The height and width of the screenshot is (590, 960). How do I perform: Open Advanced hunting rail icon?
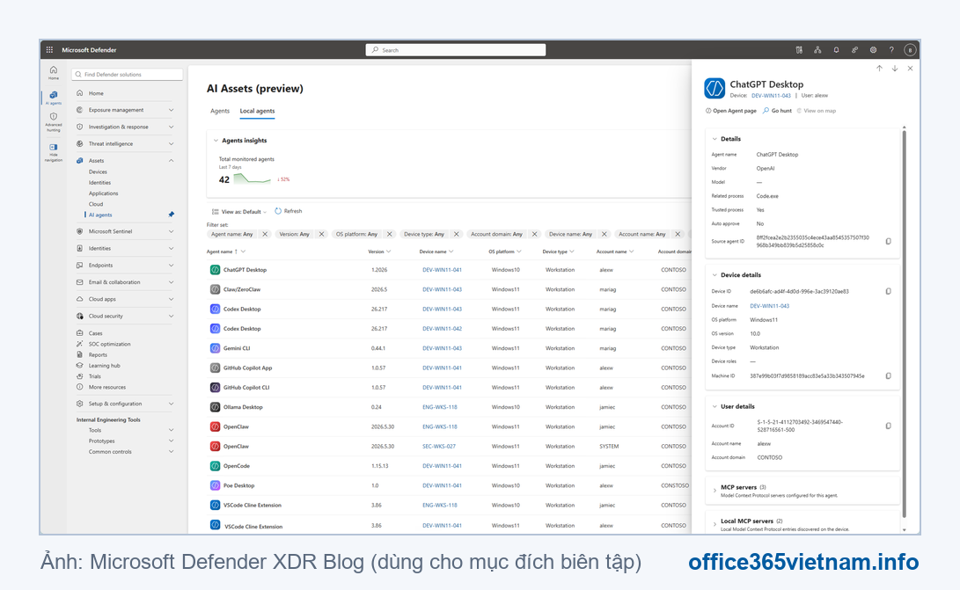54,122
